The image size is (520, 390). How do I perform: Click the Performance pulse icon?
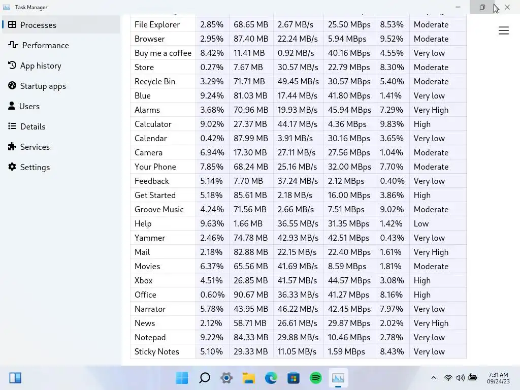(x=13, y=45)
